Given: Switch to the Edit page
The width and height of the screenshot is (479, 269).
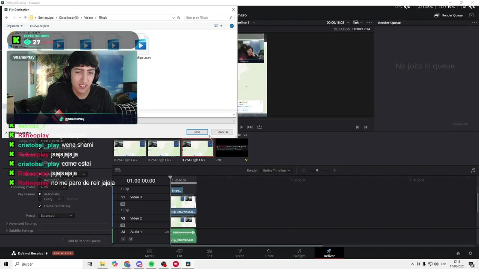Looking at the screenshot, I should [210, 253].
